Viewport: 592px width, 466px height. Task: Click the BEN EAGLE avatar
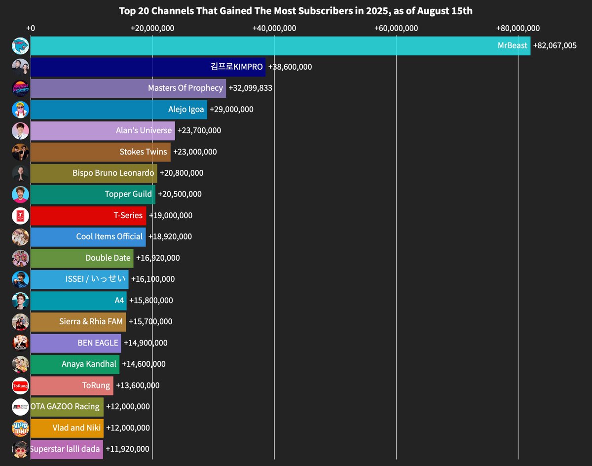click(20, 343)
